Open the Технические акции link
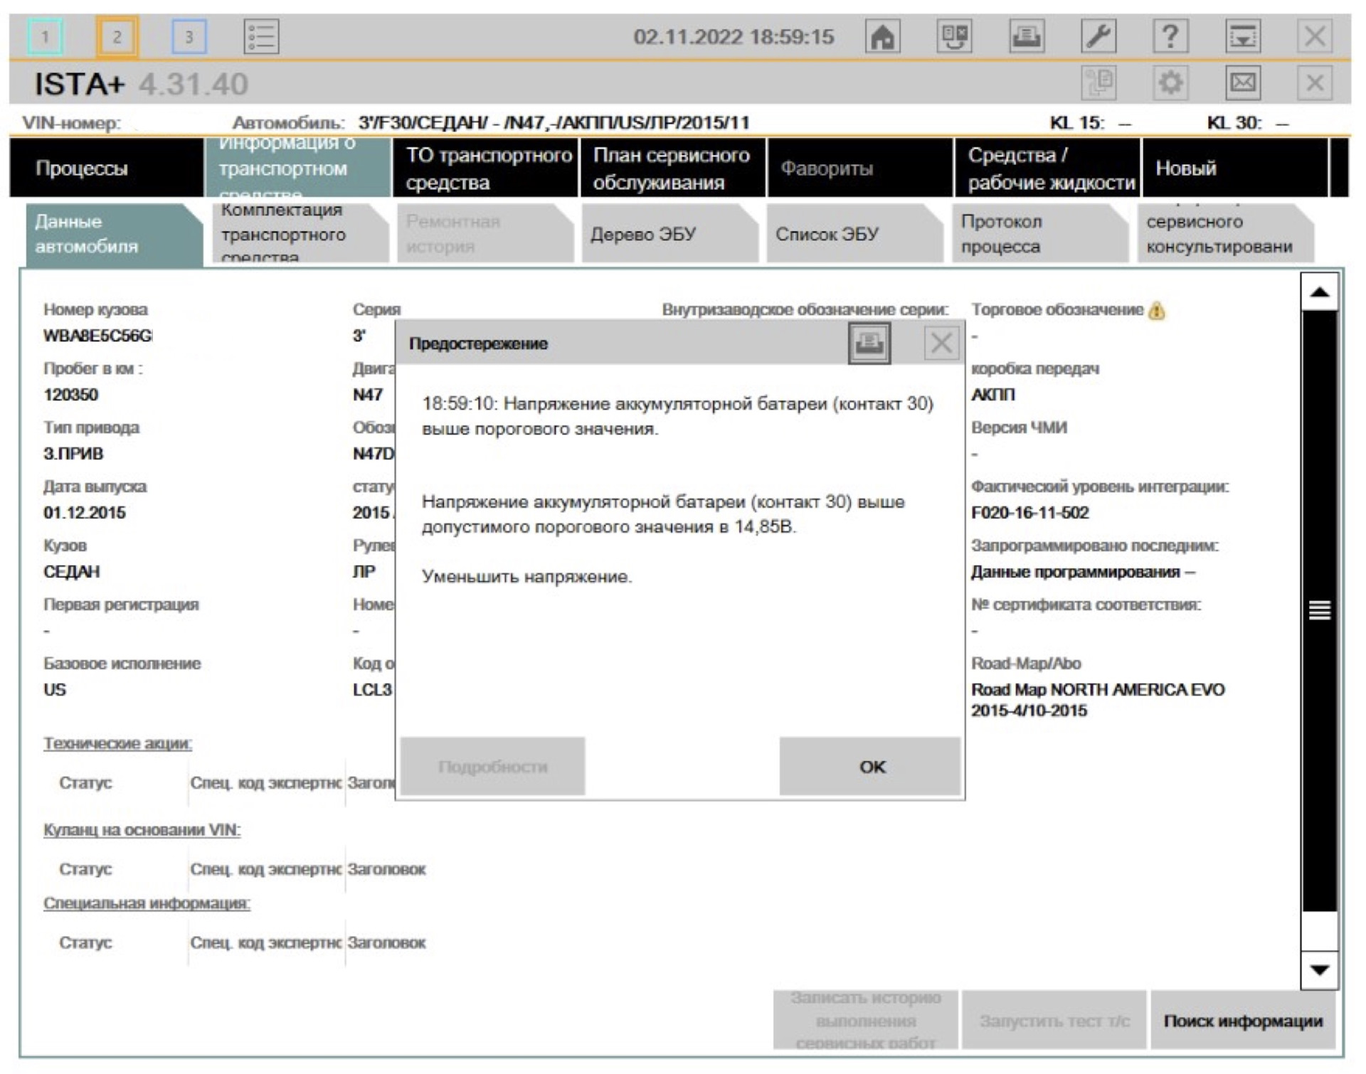The image size is (1366, 1074). point(117,743)
